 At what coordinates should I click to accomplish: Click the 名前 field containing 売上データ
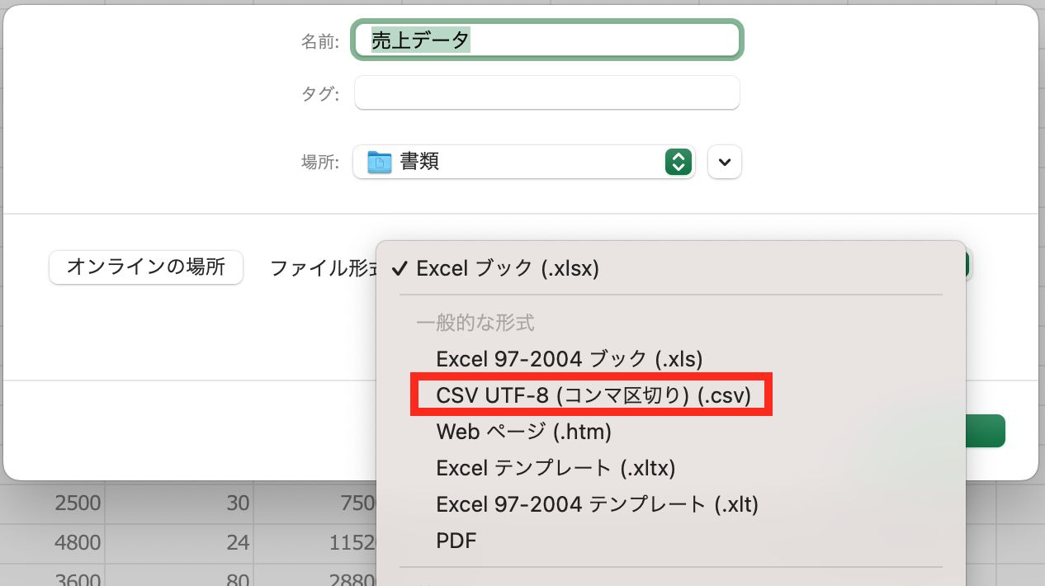(548, 40)
